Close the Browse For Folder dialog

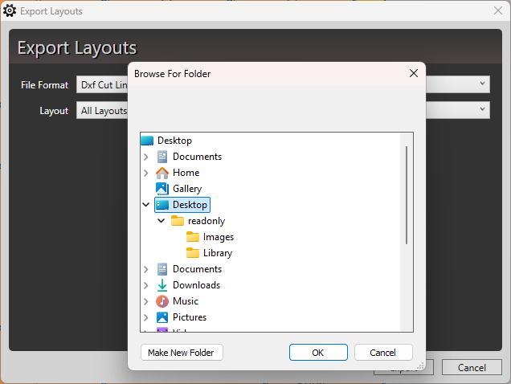(414, 73)
